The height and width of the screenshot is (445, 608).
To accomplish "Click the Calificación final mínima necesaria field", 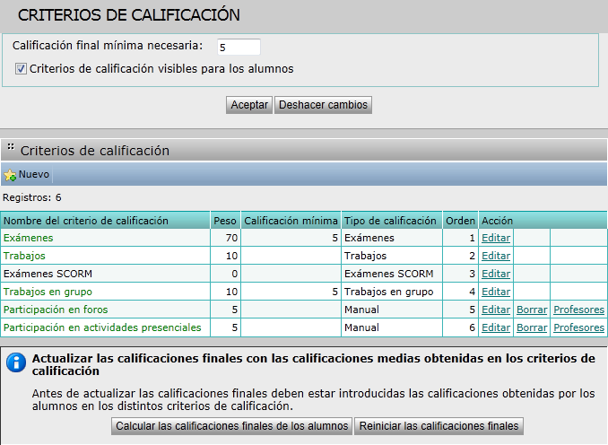I will (x=239, y=47).
